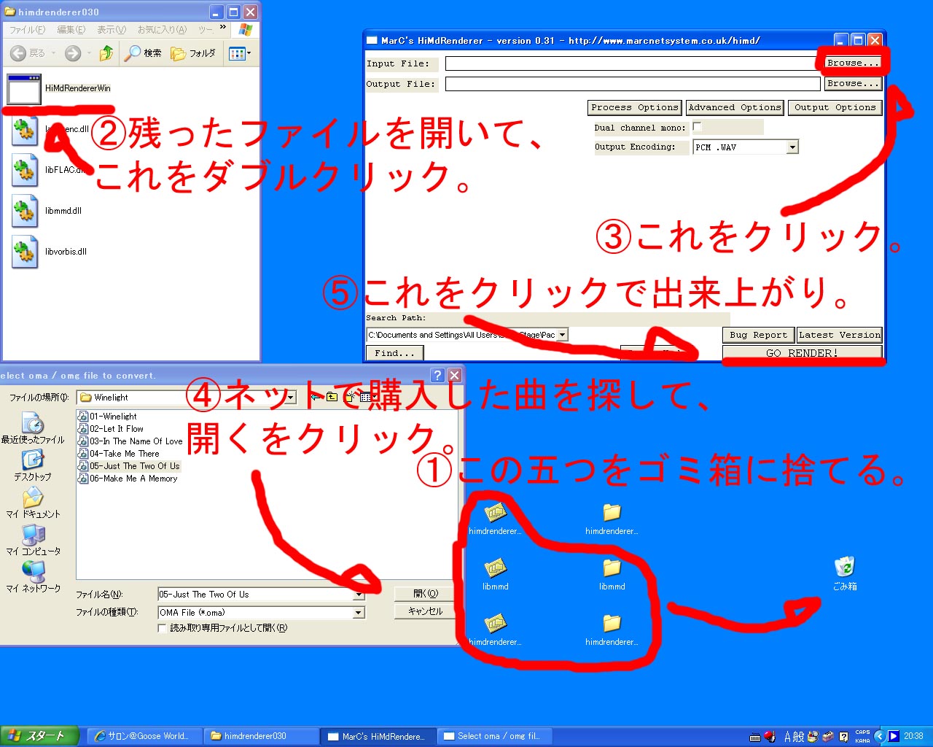This screenshot has height=747, width=933.
Task: Click the GO RENDER! button
Action: coord(802,353)
